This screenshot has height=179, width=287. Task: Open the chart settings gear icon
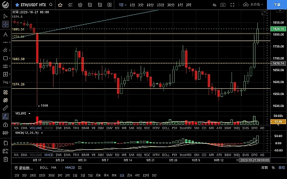(x=80, y=5)
